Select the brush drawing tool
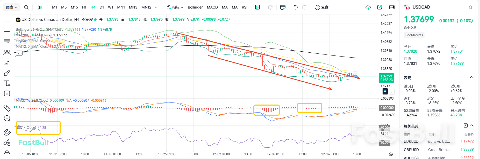Image resolution: width=480 pixels, height=159 pixels. [7, 73]
